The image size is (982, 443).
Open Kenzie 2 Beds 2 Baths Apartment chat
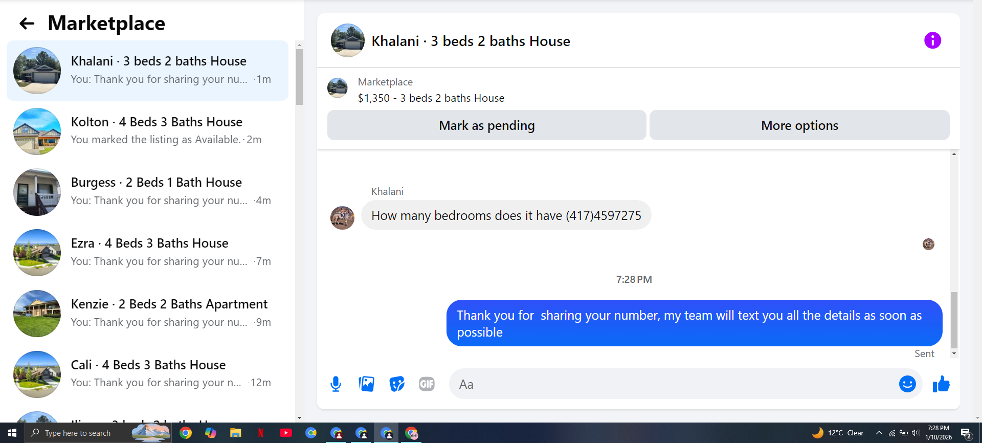point(148,313)
